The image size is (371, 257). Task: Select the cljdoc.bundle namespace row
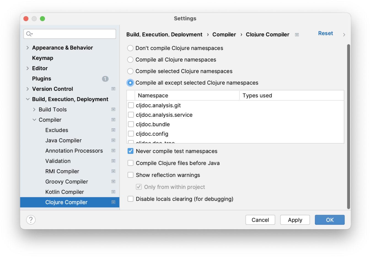point(235,124)
